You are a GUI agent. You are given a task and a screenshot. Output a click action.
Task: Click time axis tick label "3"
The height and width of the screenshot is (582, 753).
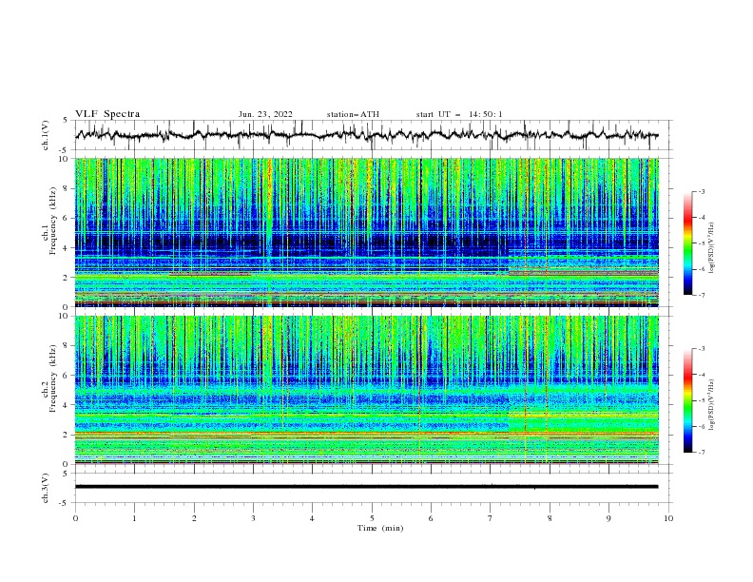253,518
